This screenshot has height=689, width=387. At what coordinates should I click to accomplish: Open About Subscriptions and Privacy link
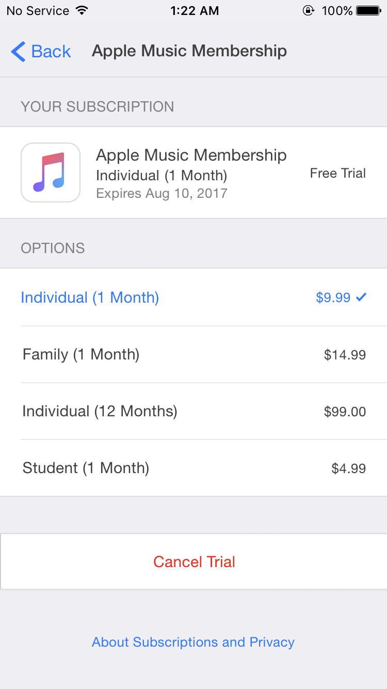click(193, 642)
